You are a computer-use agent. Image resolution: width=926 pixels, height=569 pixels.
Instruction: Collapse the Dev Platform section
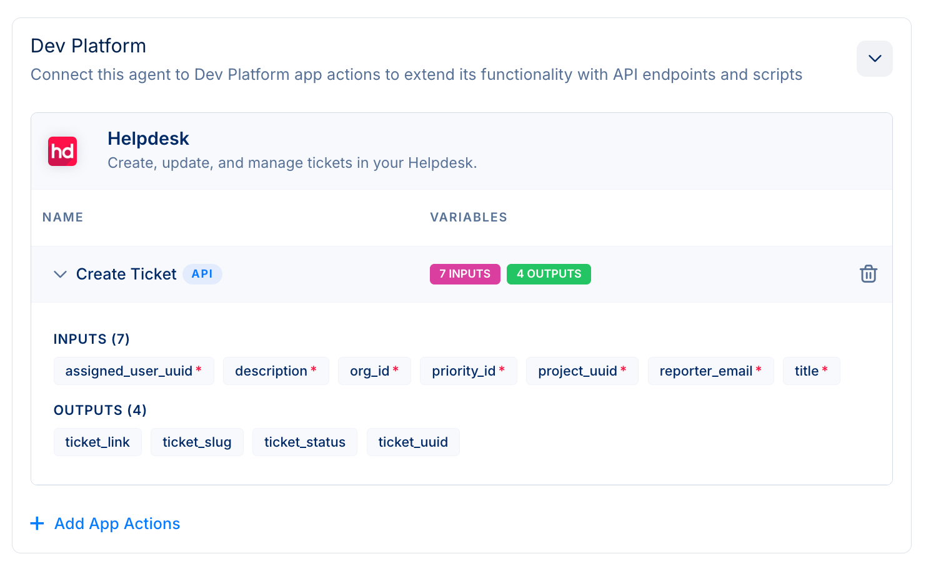874,59
